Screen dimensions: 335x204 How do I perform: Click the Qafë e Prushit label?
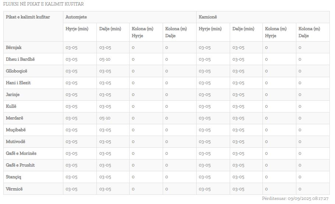click(x=21, y=165)
